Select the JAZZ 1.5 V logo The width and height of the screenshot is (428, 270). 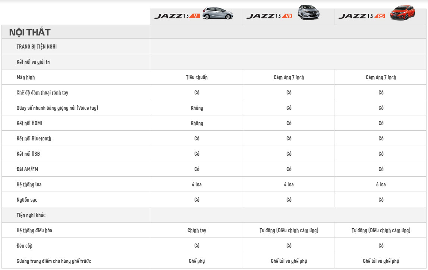point(177,16)
